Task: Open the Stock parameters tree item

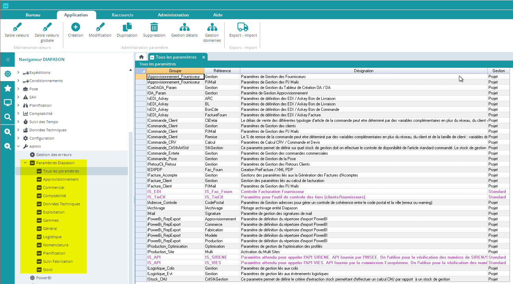Action: 48,270
